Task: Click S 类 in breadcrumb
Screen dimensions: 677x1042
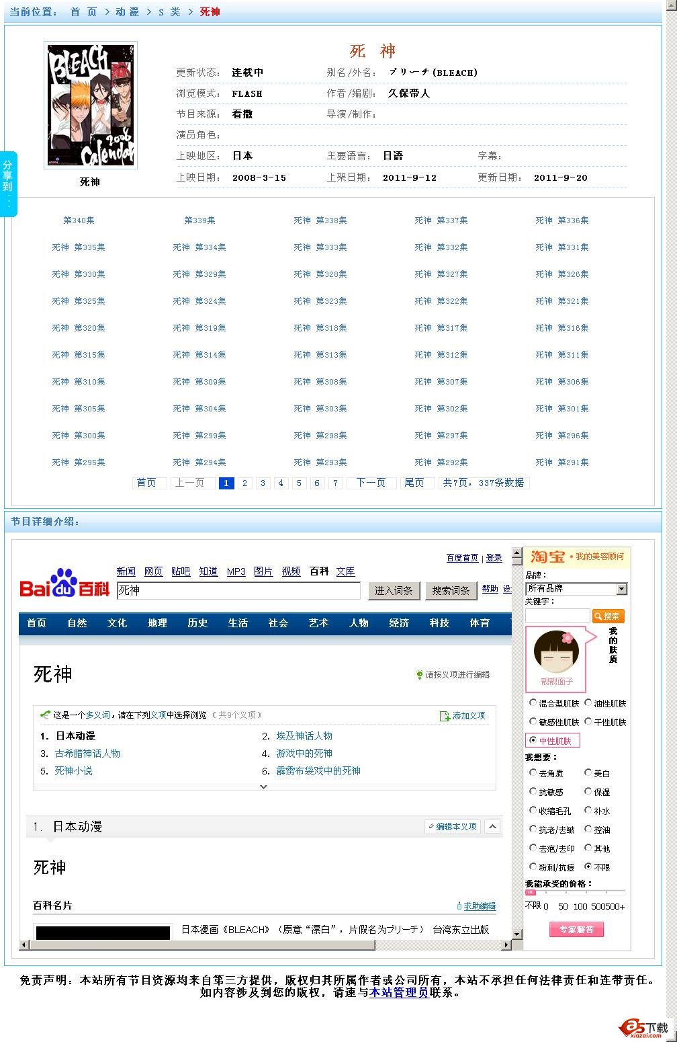Action: (169, 12)
